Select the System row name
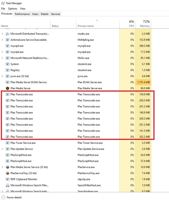The image size is (169, 202). 15,64
